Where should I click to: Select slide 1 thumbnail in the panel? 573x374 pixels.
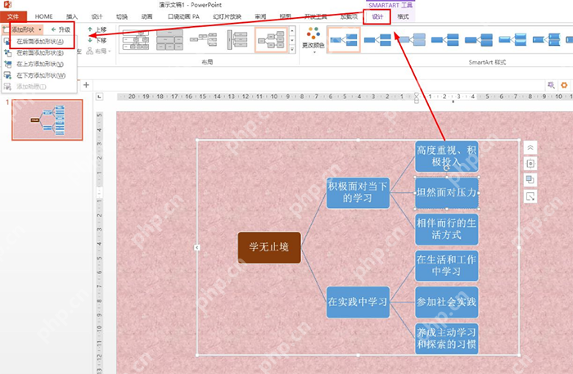click(47, 119)
